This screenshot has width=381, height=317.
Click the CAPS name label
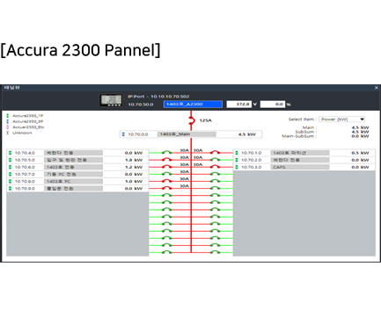(300, 167)
